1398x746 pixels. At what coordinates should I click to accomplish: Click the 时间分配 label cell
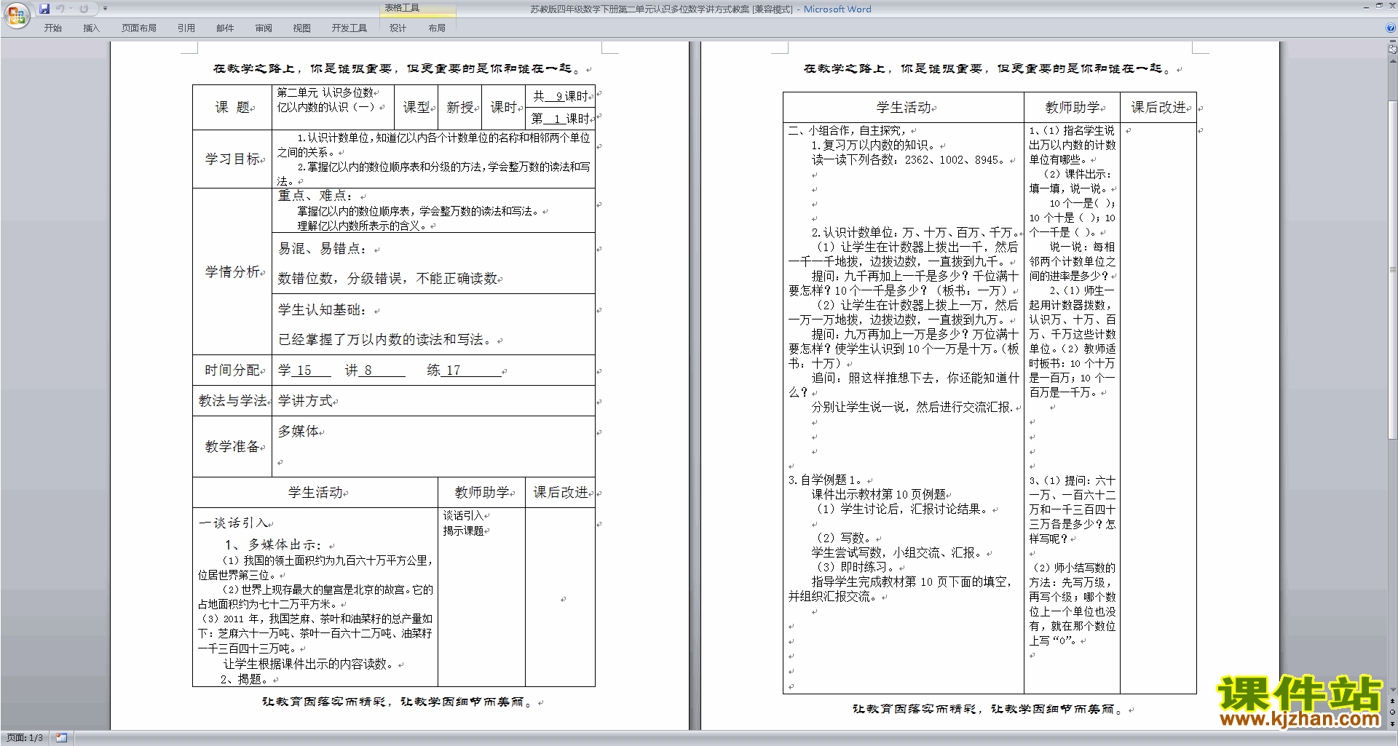pyautogui.click(x=232, y=370)
